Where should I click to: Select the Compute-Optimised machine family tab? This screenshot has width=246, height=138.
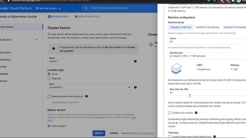tap(208, 27)
